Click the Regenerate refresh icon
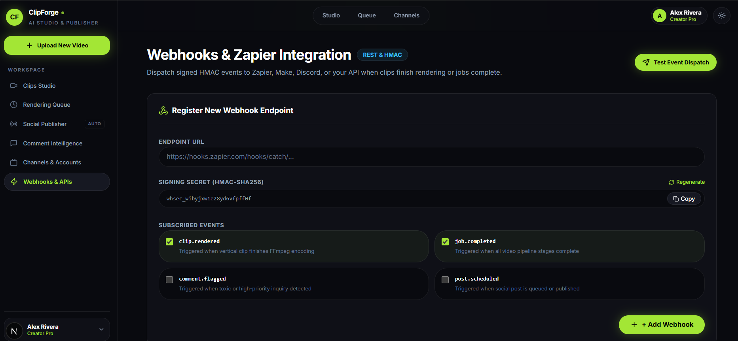 point(672,182)
